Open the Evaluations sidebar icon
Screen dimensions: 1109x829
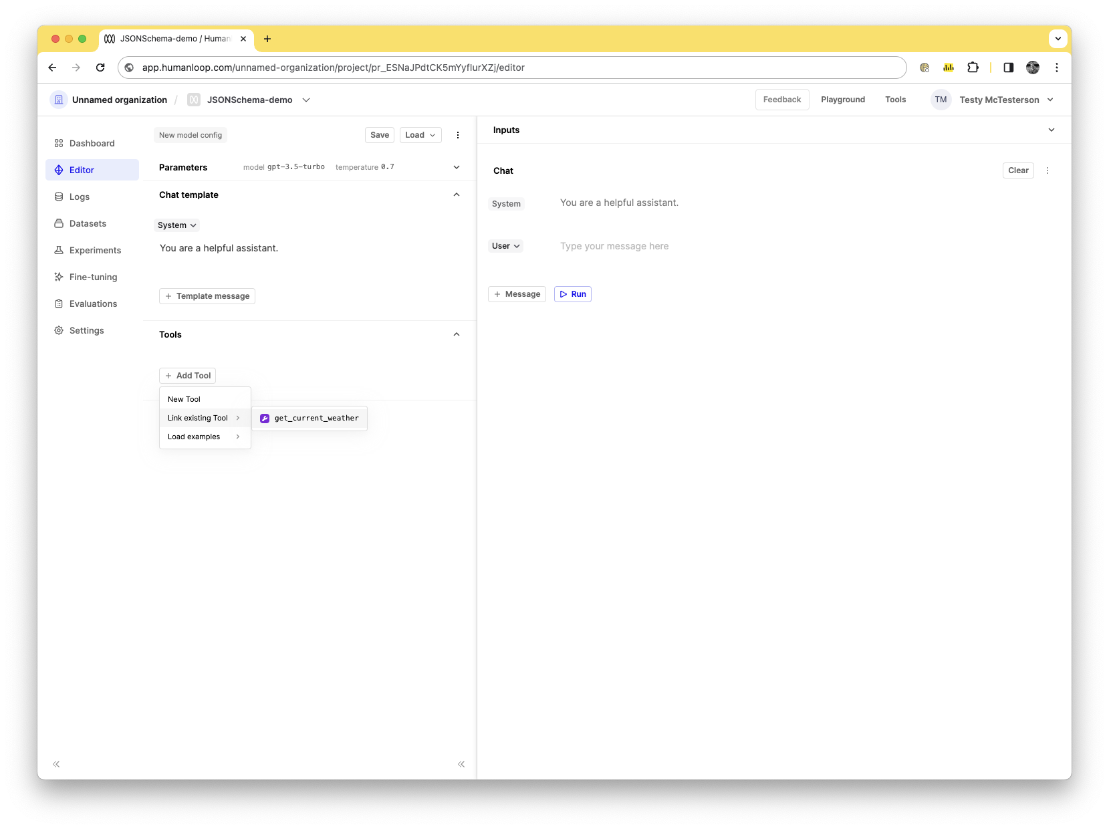click(59, 304)
